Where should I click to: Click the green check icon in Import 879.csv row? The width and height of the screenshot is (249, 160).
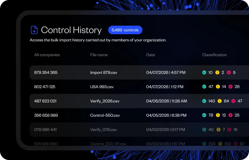click(x=204, y=73)
